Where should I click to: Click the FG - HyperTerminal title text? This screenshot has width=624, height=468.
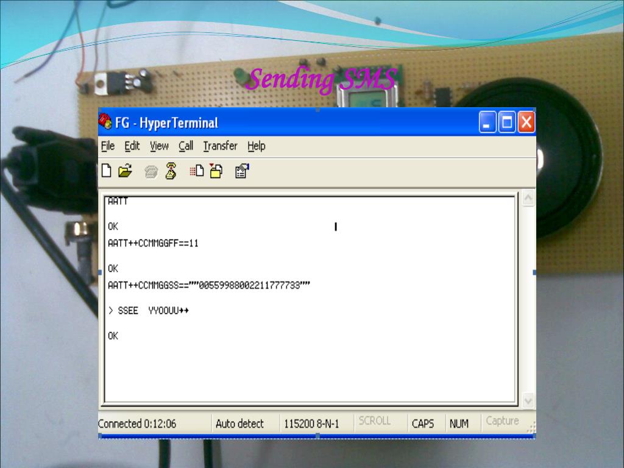(167, 122)
